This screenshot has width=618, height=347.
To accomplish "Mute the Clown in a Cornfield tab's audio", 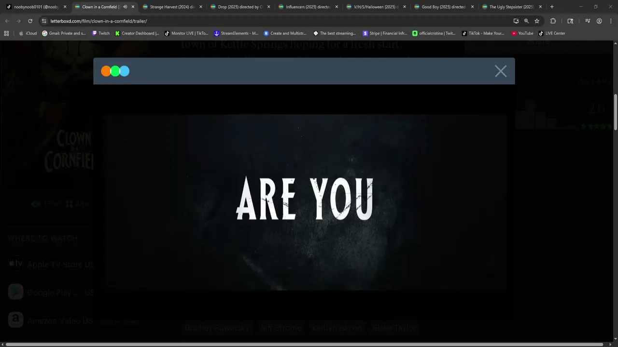I will (x=125, y=7).
